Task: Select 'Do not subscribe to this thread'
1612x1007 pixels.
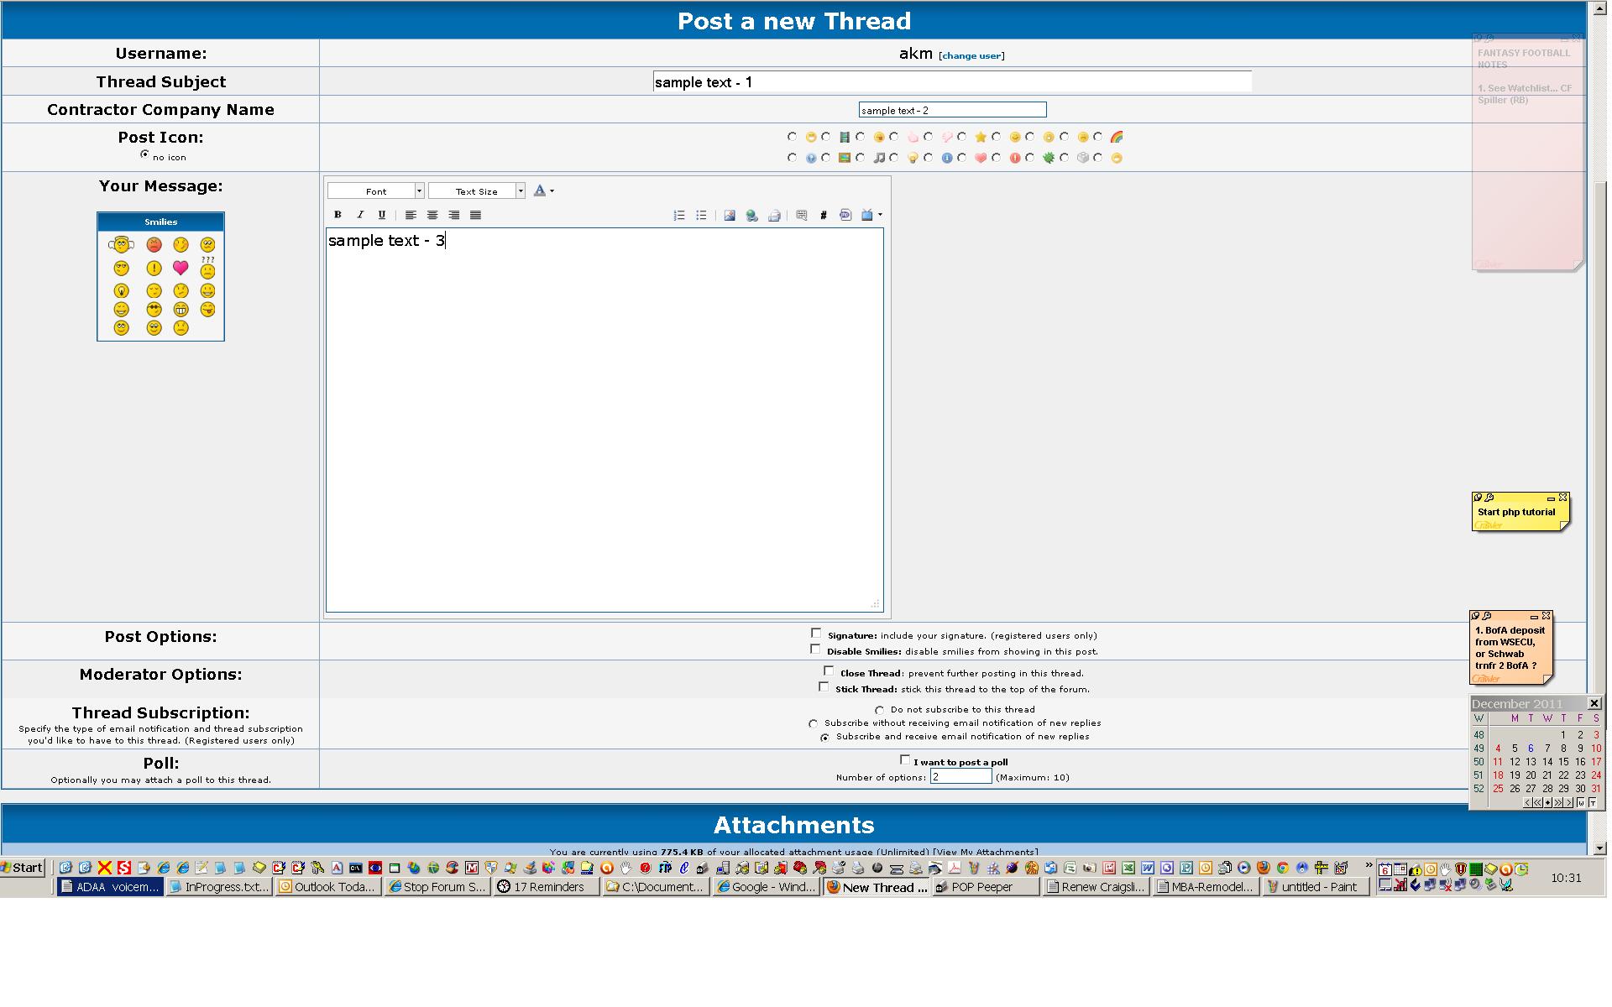Action: pos(879,710)
